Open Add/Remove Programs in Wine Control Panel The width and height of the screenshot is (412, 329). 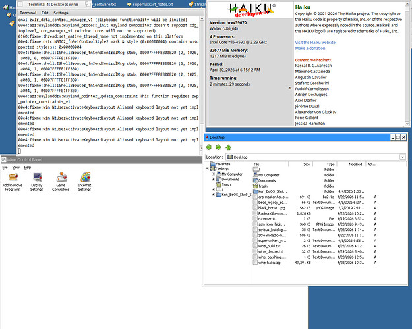point(13,182)
